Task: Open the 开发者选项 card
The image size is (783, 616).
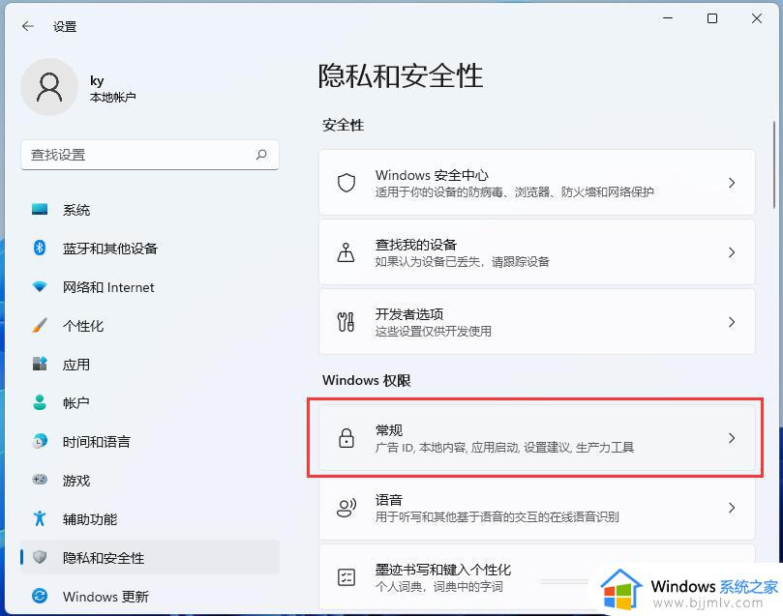Action: pyautogui.click(x=537, y=322)
